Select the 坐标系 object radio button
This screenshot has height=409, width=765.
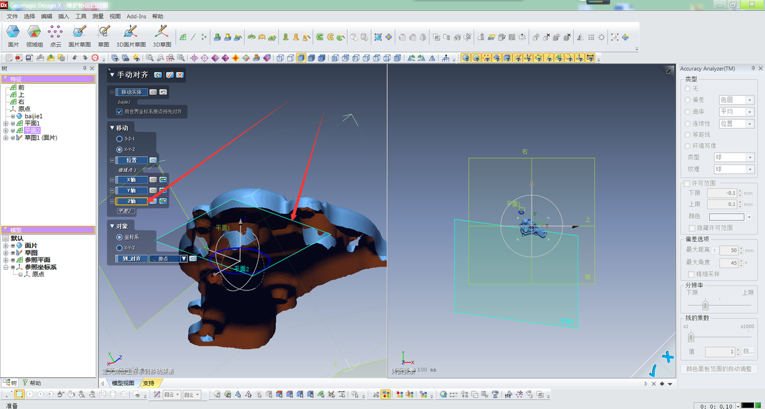(119, 237)
